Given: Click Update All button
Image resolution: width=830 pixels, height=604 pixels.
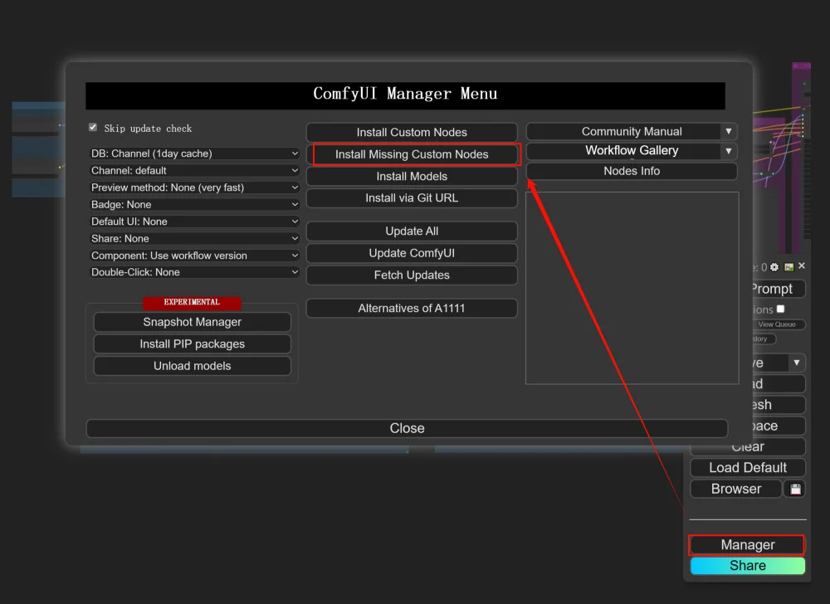Looking at the screenshot, I should (x=412, y=231).
